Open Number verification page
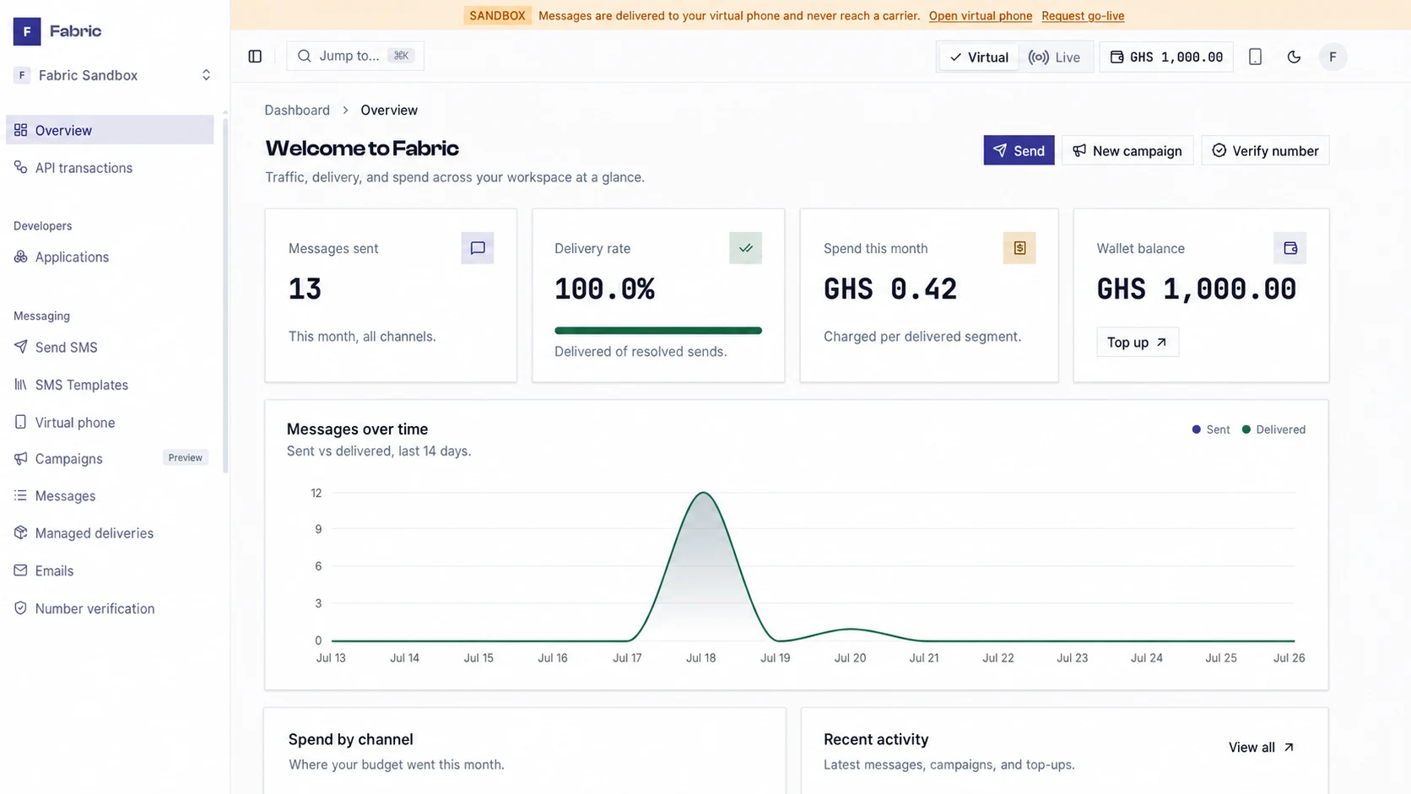The width and height of the screenshot is (1411, 794). click(x=110, y=608)
